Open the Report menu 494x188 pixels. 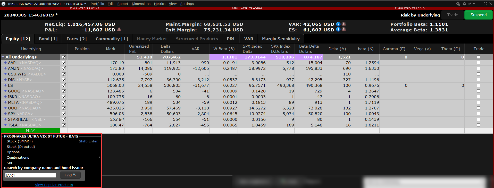click(123, 4)
